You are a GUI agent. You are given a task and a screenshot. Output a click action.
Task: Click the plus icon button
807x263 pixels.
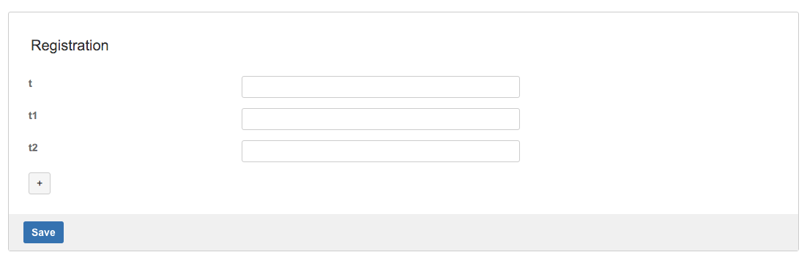pos(40,183)
